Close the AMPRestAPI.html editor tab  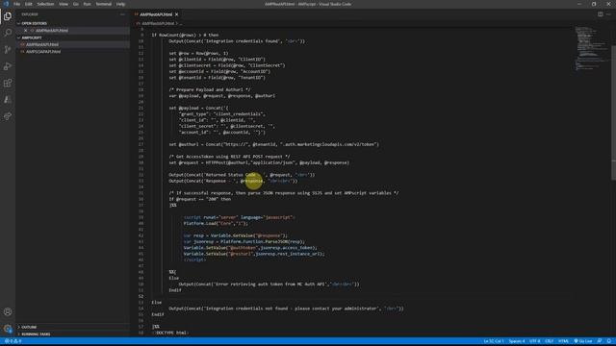pos(177,14)
